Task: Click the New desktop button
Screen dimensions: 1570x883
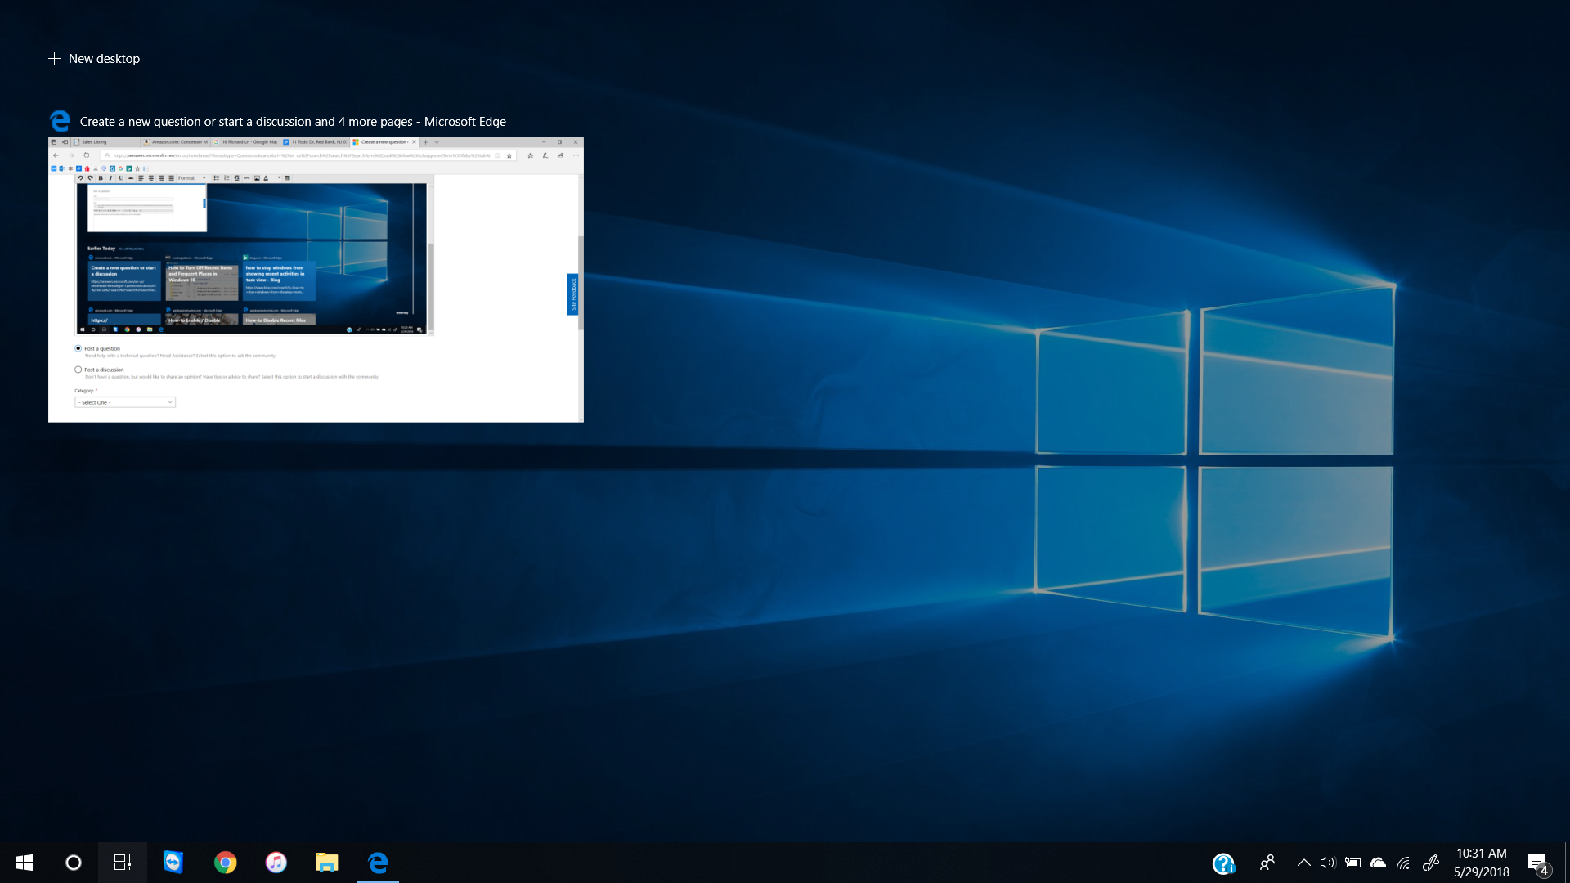Action: pyautogui.click(x=94, y=59)
